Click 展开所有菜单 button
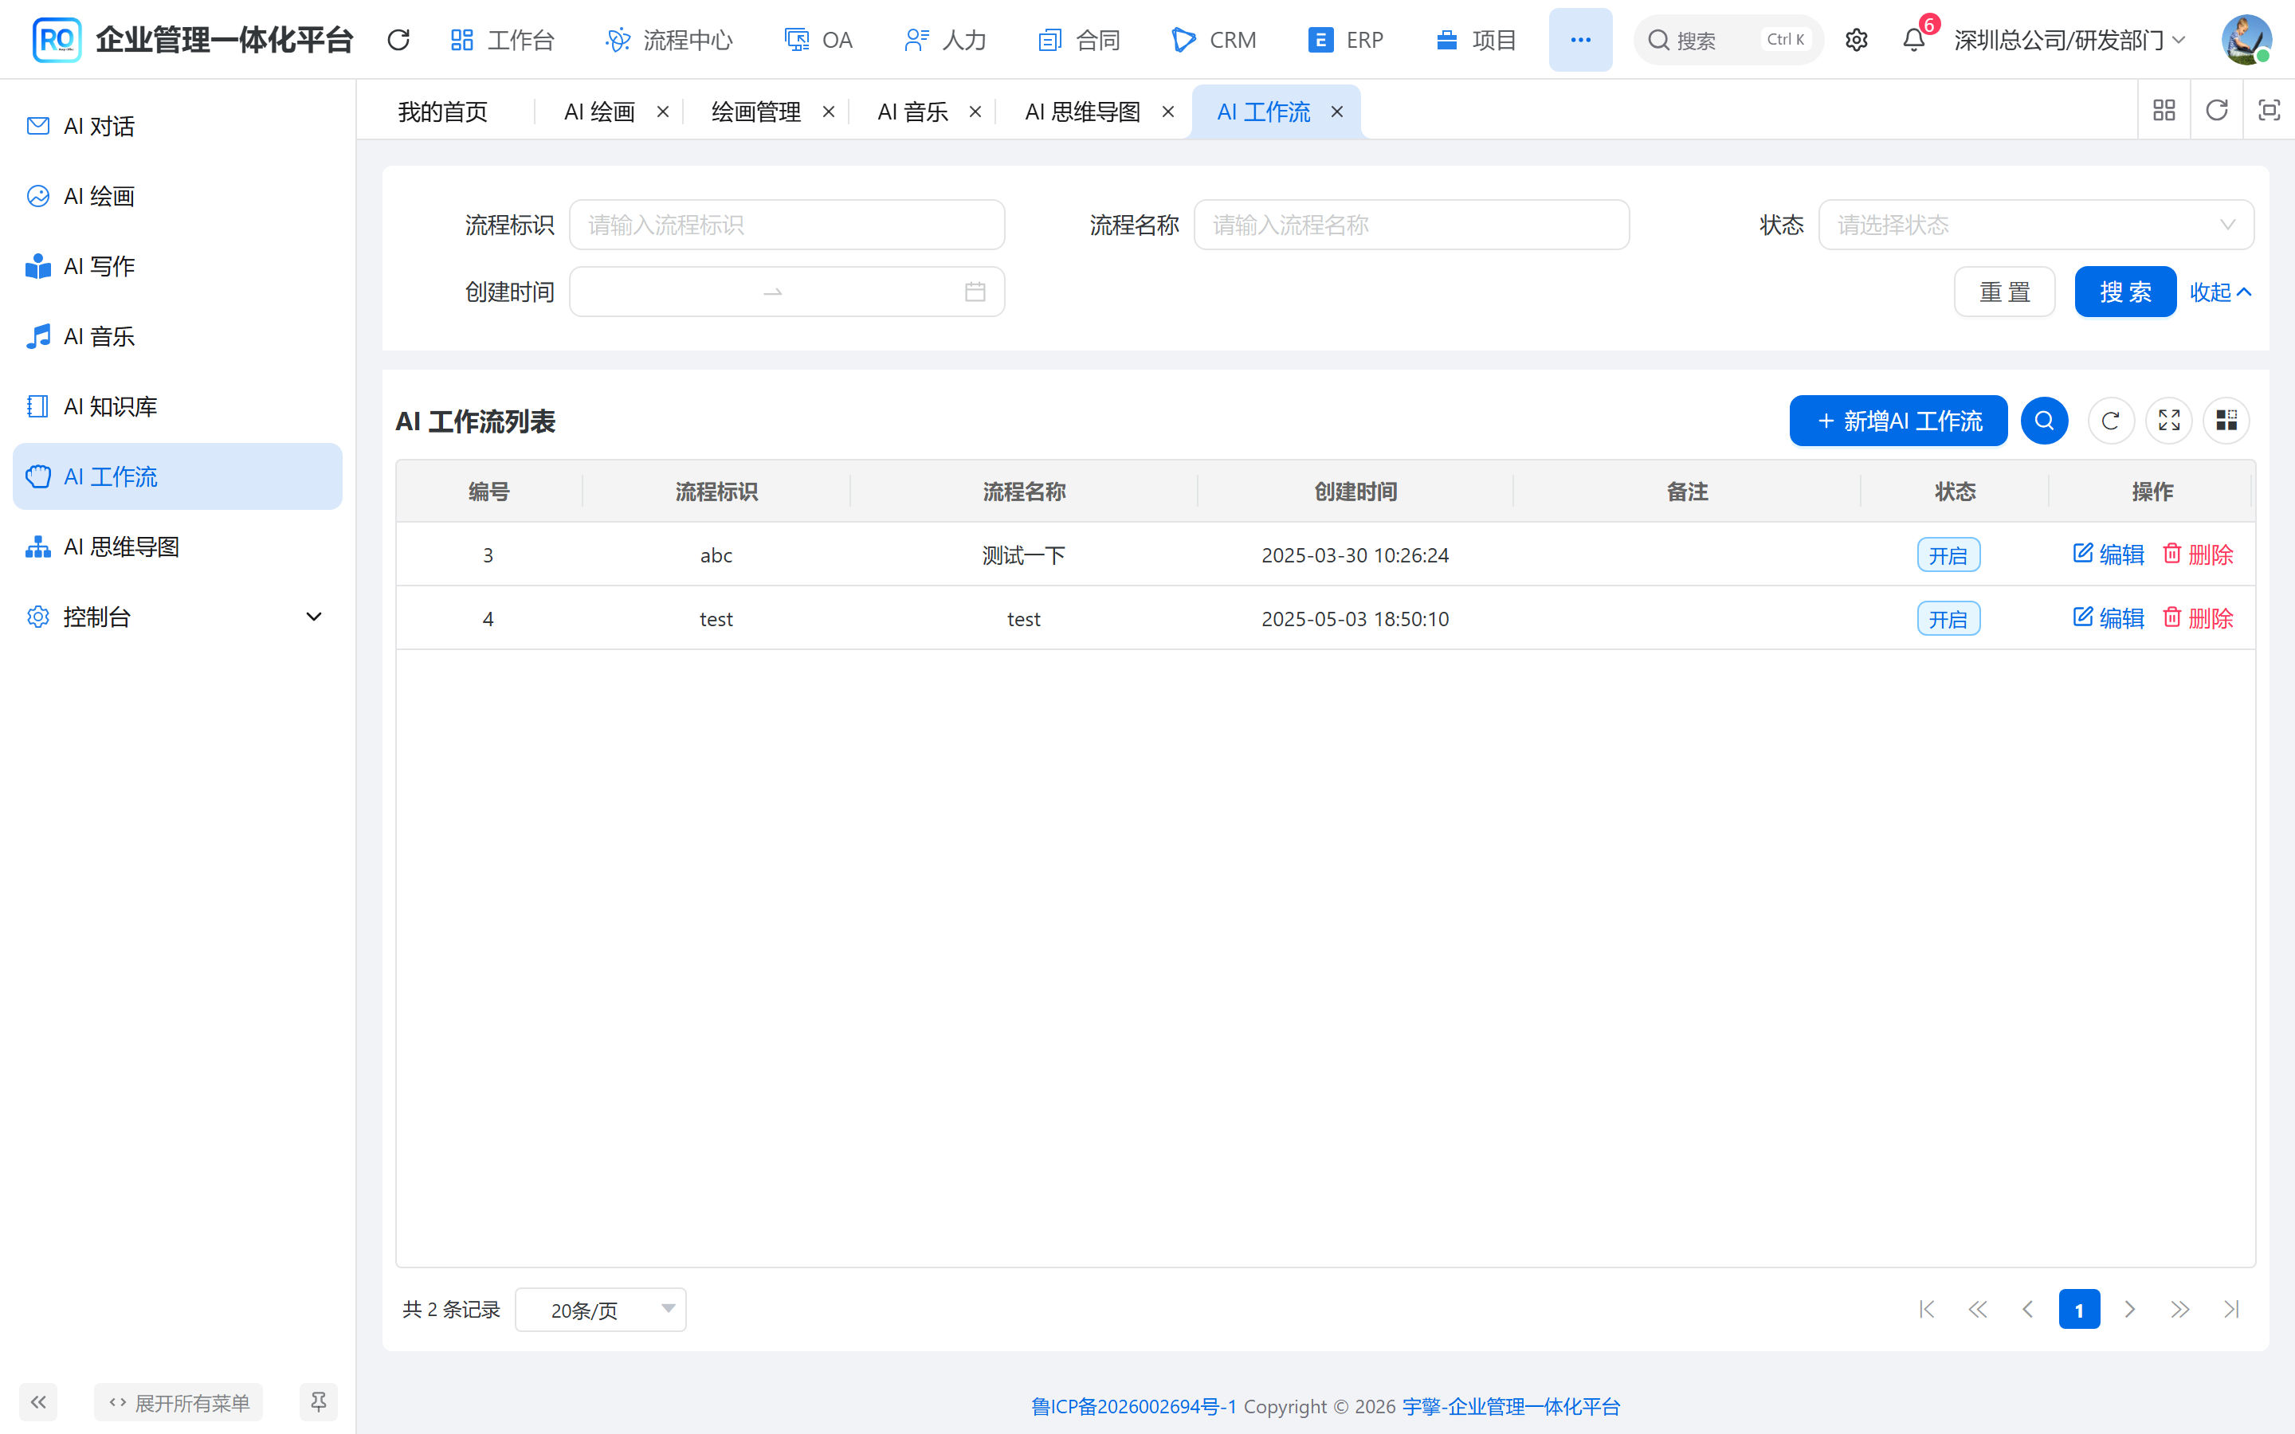 pos(178,1402)
